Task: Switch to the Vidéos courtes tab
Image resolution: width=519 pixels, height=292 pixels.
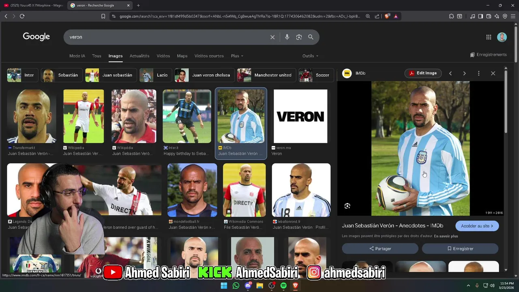Action: tap(209, 56)
